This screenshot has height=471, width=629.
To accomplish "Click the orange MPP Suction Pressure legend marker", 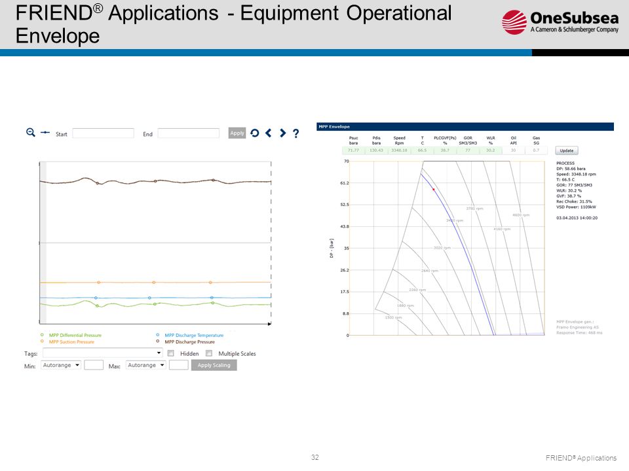I will (42, 341).
